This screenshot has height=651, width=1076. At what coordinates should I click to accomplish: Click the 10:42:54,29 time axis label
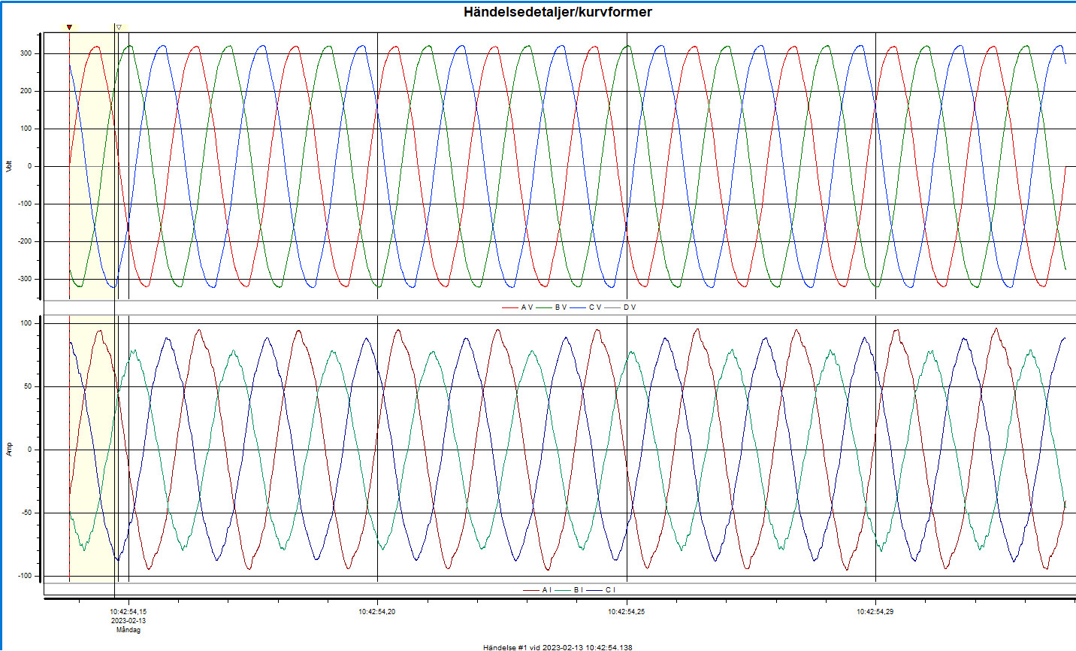pyautogui.click(x=875, y=612)
